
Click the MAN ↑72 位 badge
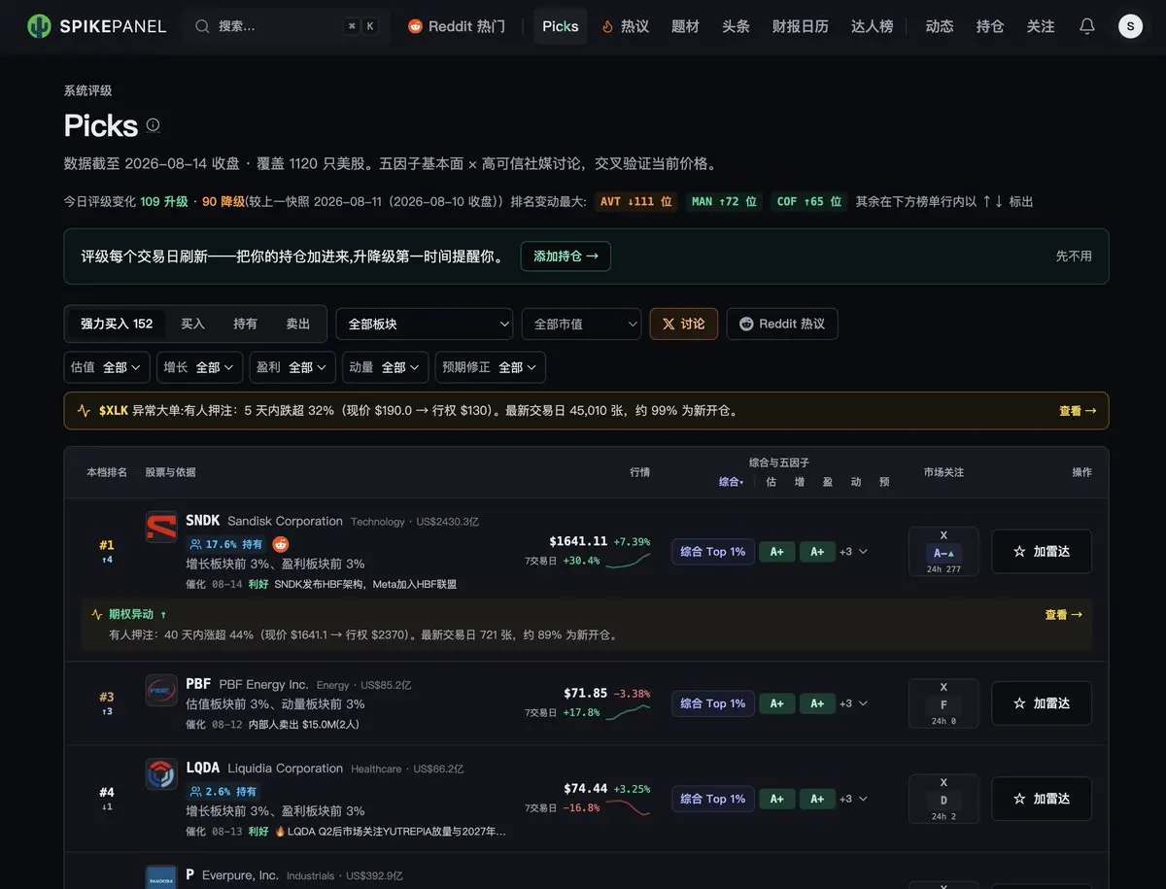pyautogui.click(x=723, y=201)
